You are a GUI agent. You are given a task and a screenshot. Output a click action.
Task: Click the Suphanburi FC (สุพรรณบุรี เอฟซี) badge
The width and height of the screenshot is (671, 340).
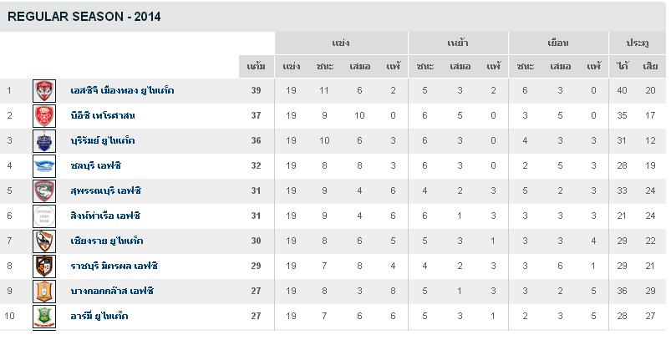(x=44, y=190)
